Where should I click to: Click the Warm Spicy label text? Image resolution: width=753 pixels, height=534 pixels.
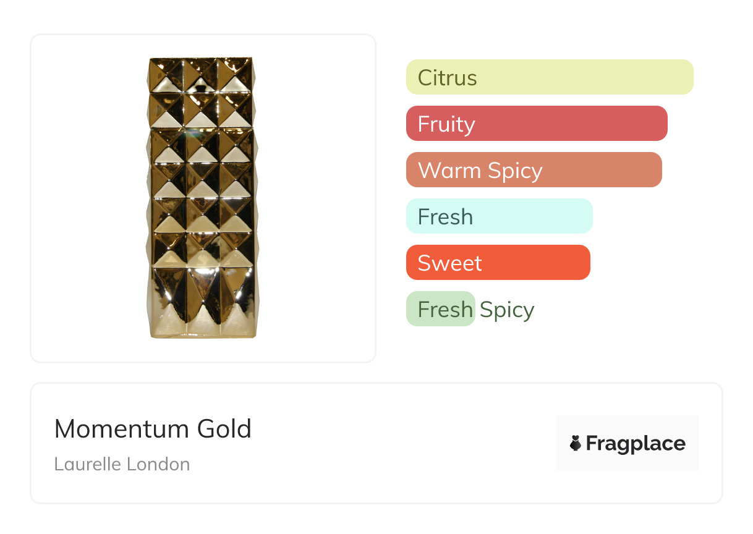tap(480, 171)
